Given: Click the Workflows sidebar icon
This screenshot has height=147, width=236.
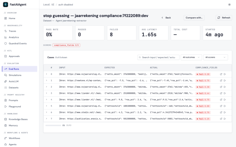Looking at the screenshot, I should (6, 138).
